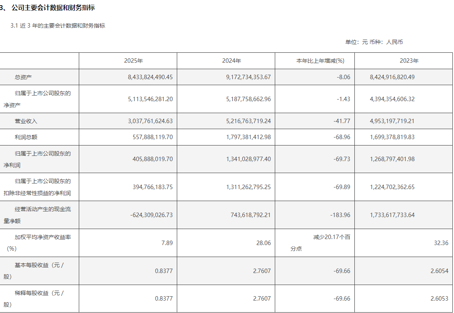The height and width of the screenshot is (313, 454).
Task: Select the 利润总额 row label
Action: point(26,137)
